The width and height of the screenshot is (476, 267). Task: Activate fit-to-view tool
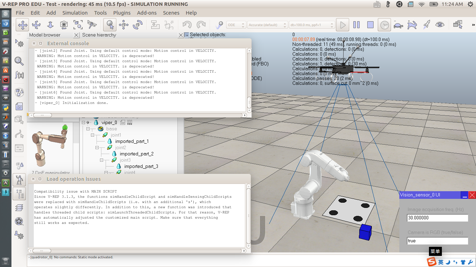(78, 25)
